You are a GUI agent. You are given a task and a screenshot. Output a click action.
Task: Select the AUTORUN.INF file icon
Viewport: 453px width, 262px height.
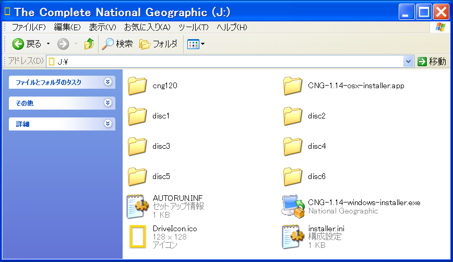(x=137, y=206)
